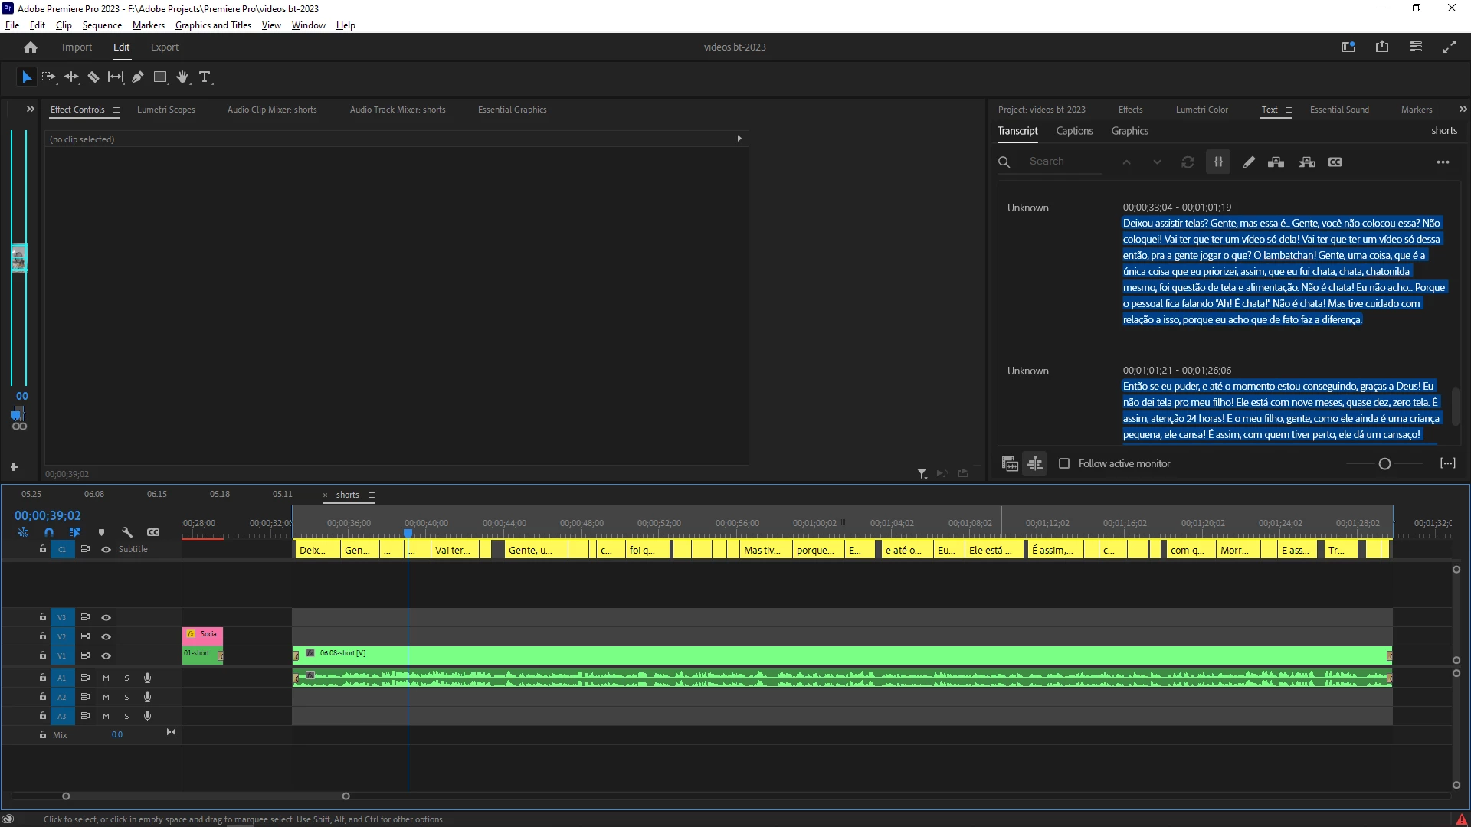Enable Follow active monitor checkbox

tap(1064, 463)
